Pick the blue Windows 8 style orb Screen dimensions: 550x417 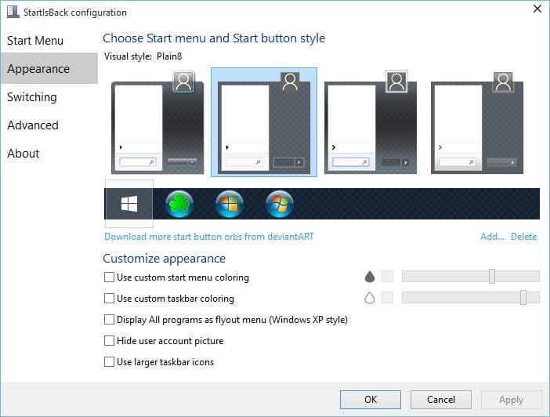click(230, 204)
